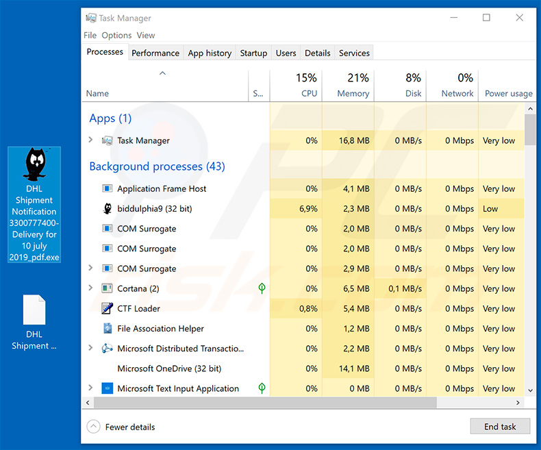Image resolution: width=541 pixels, height=450 pixels.
Task: Select the biddulphia9 owl process icon
Action: coord(107,209)
